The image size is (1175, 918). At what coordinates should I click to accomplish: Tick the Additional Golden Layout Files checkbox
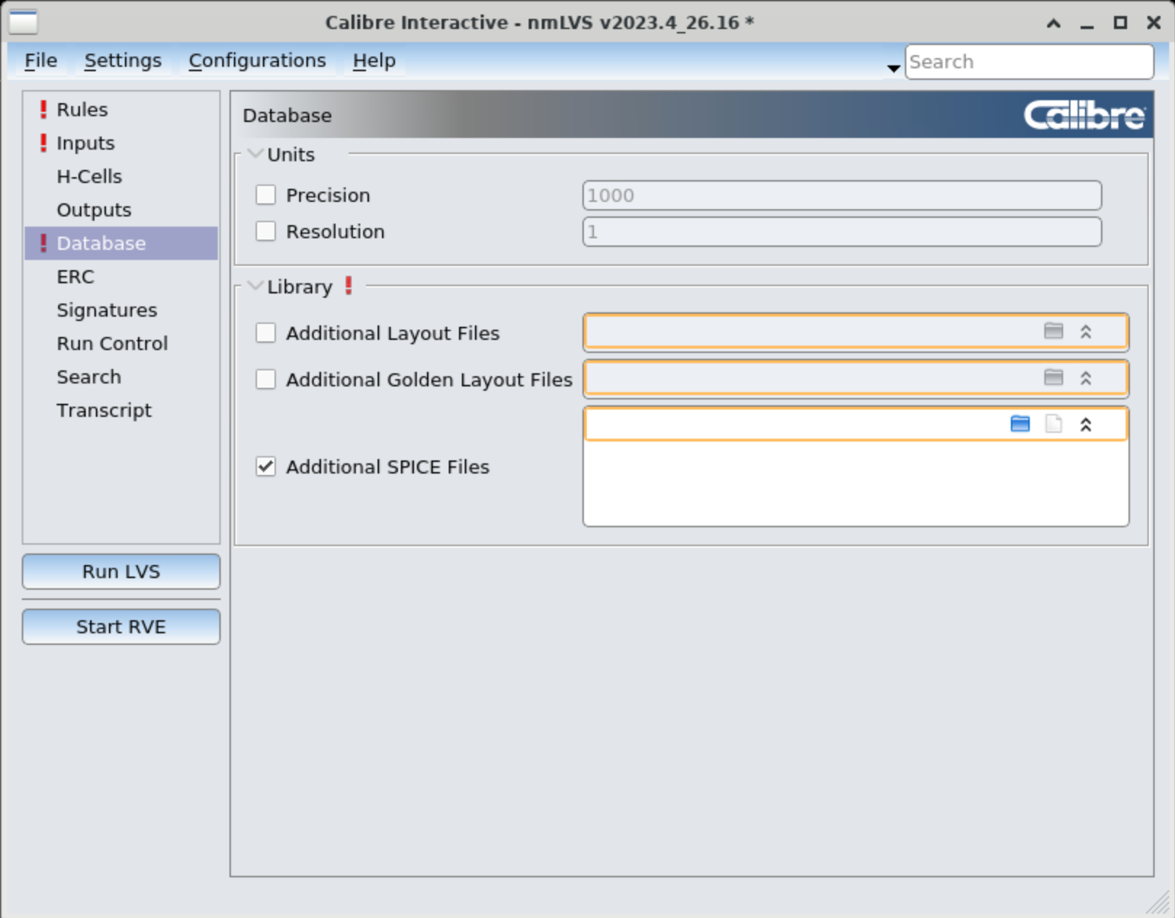click(266, 379)
